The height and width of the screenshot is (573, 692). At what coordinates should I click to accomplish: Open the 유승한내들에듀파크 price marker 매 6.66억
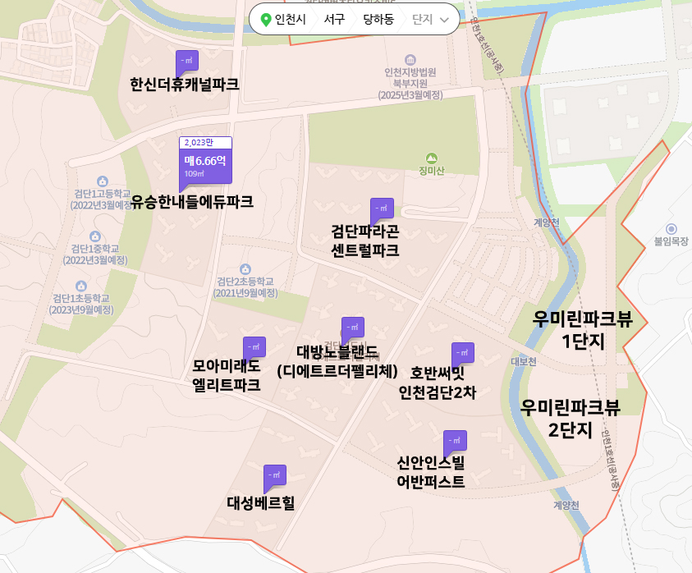[x=205, y=166]
